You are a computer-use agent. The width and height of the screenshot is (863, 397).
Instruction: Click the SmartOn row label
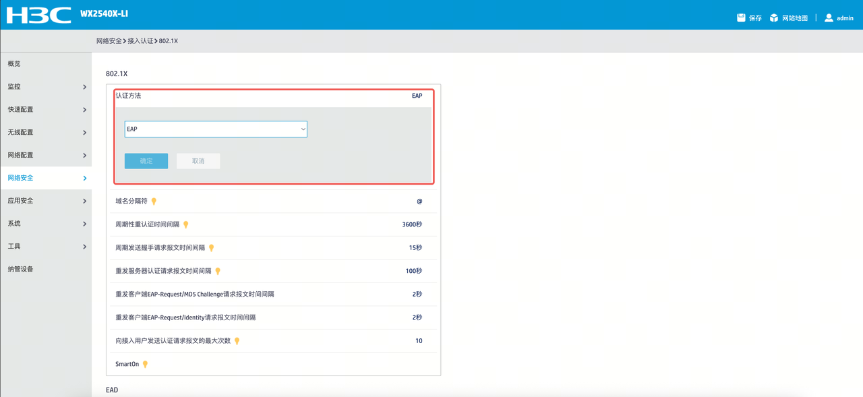coord(127,365)
